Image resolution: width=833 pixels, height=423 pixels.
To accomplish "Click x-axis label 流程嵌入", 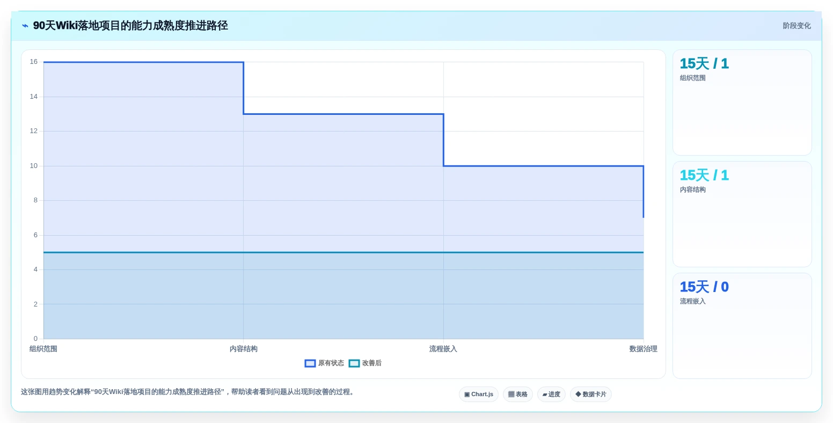I will (x=443, y=349).
